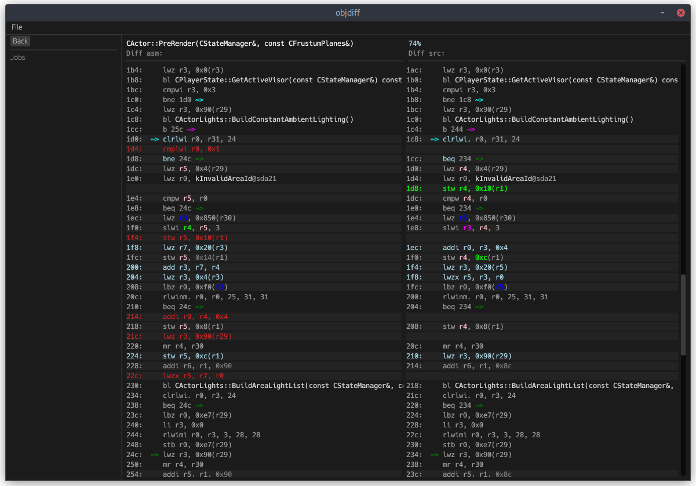Minimize the objdiff window
This screenshot has height=486, width=696.
click(x=662, y=13)
